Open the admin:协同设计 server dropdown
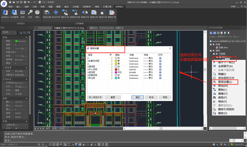Screen dimensions: 247x147 pyautogui.click(x=227, y=37)
